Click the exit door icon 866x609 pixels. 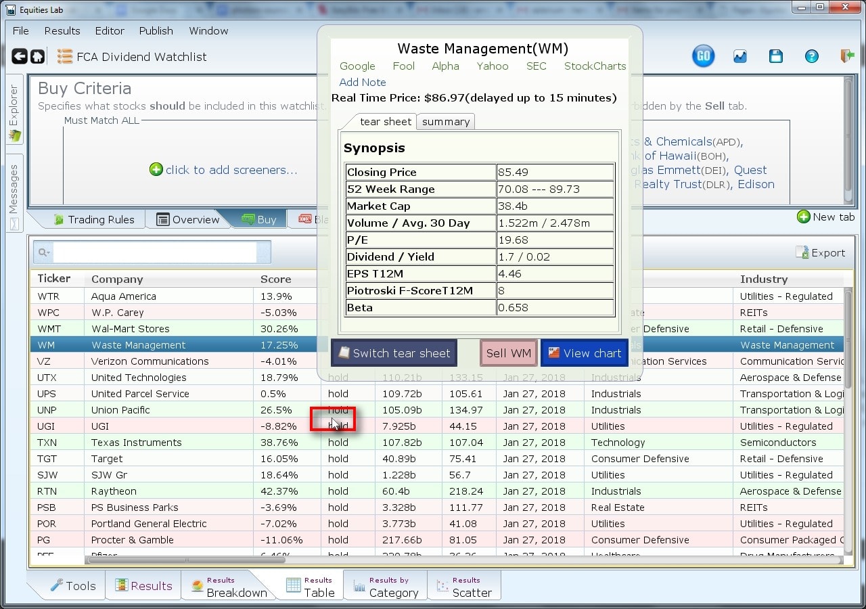click(847, 57)
